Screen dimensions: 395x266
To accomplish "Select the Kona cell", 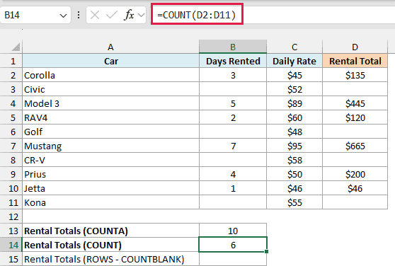I will point(110,202).
